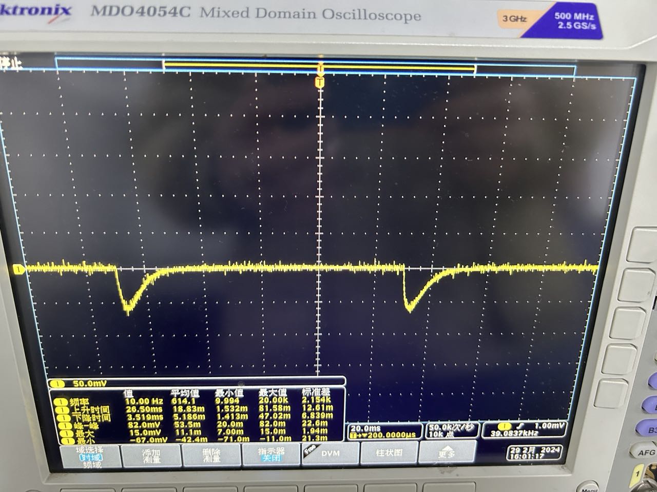Click the T marker in the record overview bar
Image resolution: width=657 pixels, height=492 pixels.
click(320, 68)
